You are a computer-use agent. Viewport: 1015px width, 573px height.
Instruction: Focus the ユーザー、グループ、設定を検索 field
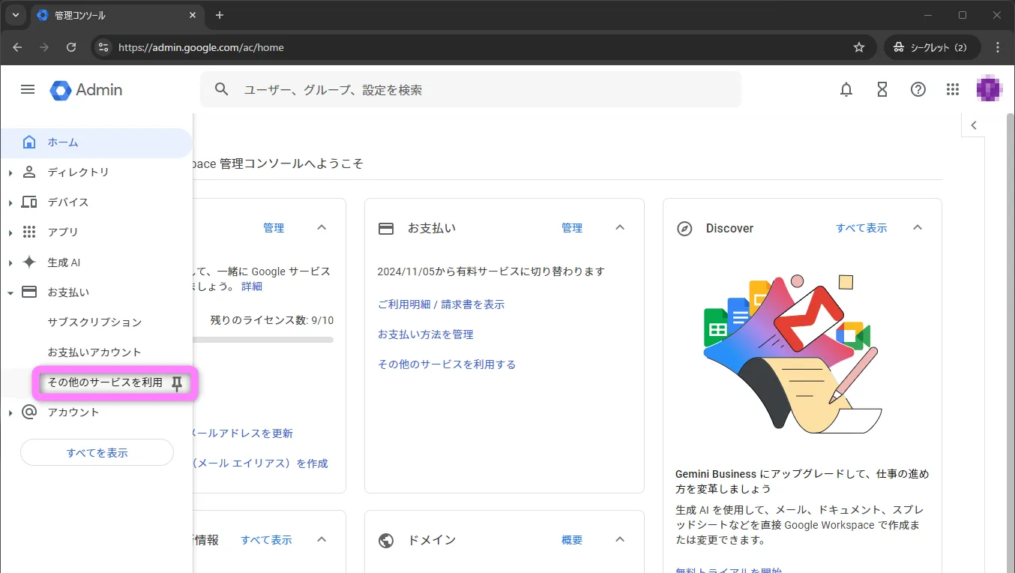[470, 90]
